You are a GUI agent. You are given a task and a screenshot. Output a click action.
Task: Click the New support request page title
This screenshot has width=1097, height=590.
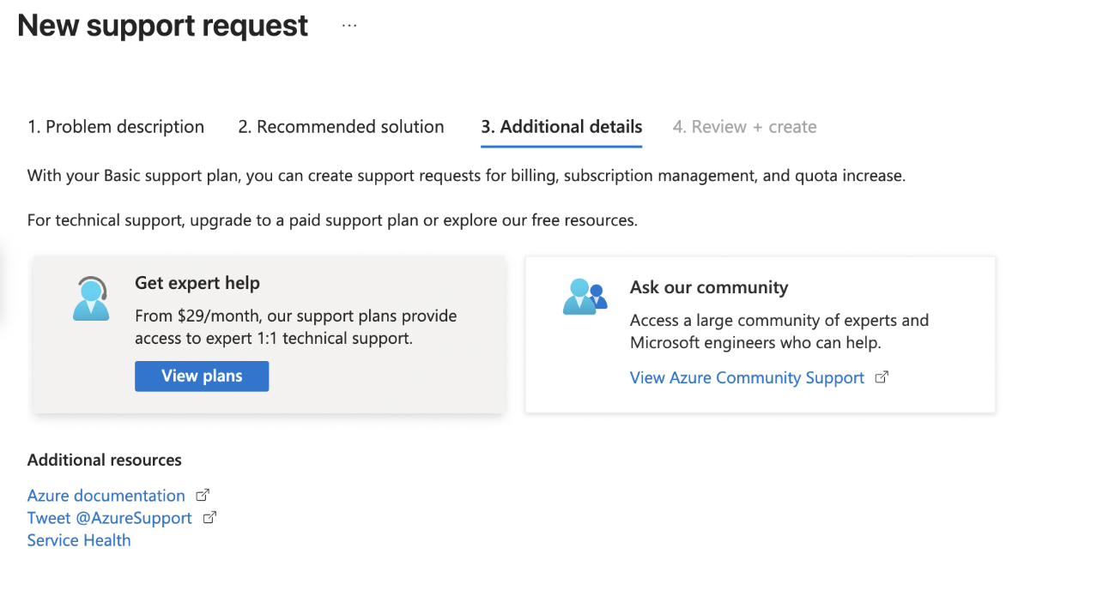pyautogui.click(x=162, y=26)
